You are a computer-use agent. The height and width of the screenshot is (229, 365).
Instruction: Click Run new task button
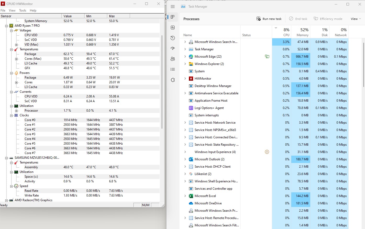[269, 19]
